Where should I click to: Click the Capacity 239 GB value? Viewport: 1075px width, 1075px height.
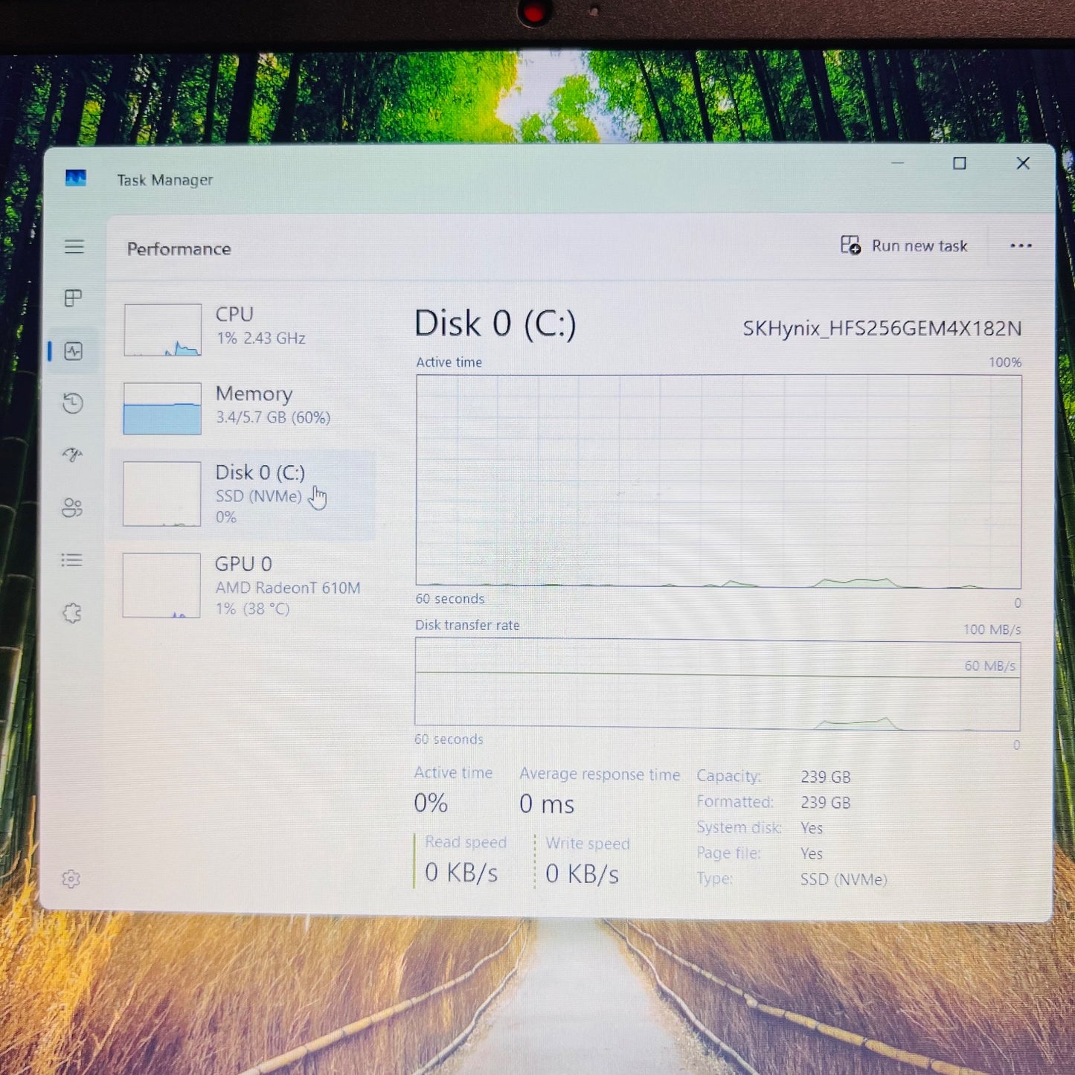[x=826, y=777]
